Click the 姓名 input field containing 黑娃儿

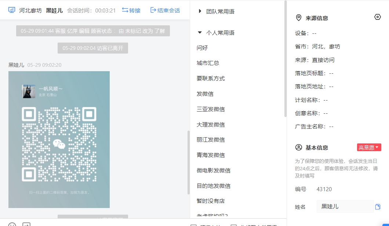pyautogui.click(x=345, y=207)
